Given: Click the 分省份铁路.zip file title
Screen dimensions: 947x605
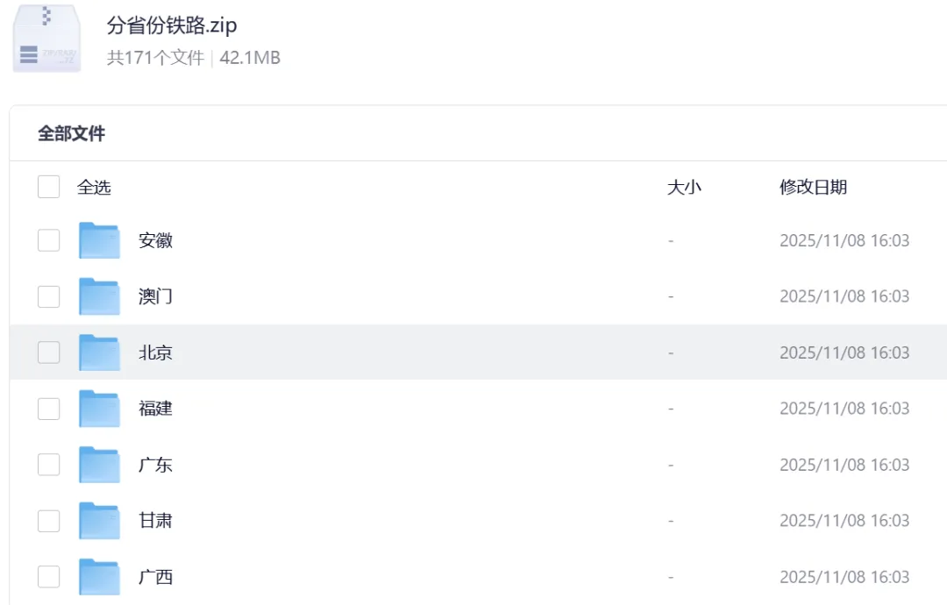Looking at the screenshot, I should click(172, 25).
